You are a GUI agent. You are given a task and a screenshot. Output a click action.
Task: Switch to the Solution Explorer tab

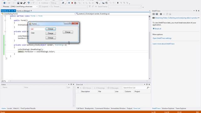[168, 108]
